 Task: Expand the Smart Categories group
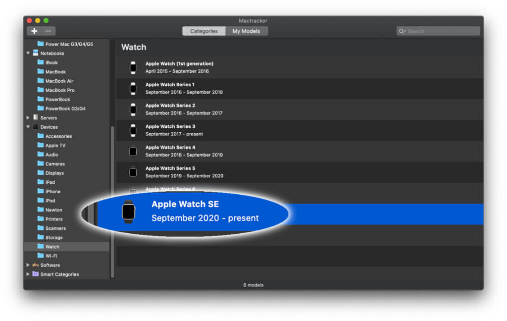pos(28,274)
